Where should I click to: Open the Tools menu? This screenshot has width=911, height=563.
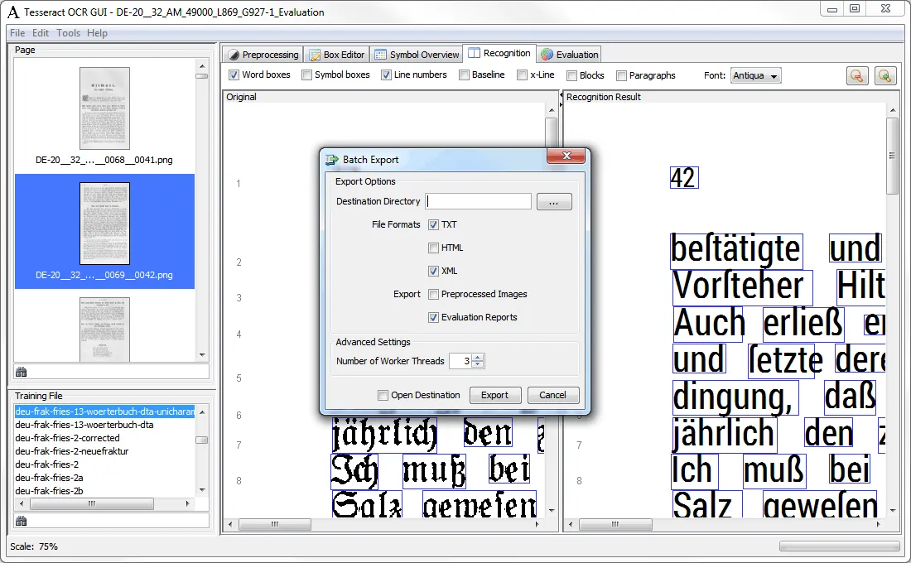[x=68, y=33]
